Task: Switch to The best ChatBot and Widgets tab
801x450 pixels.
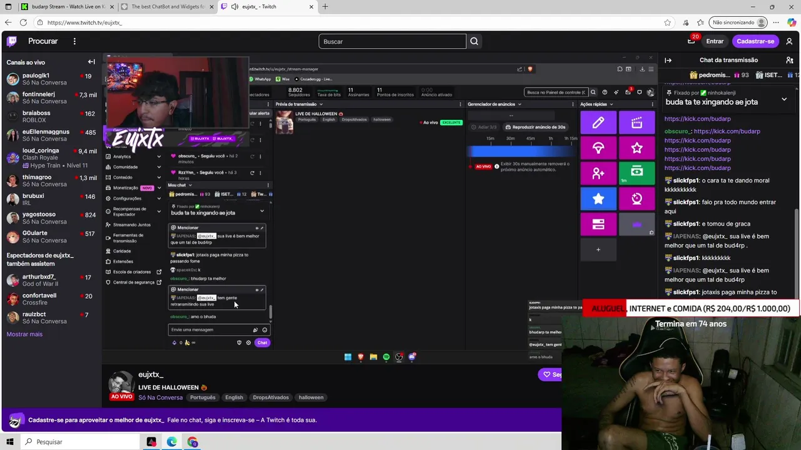Action: [167, 7]
